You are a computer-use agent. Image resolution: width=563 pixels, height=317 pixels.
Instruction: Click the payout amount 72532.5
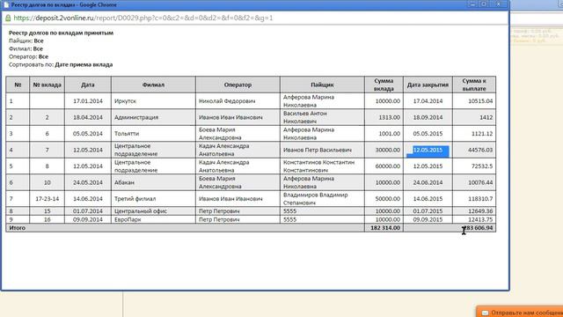point(482,166)
